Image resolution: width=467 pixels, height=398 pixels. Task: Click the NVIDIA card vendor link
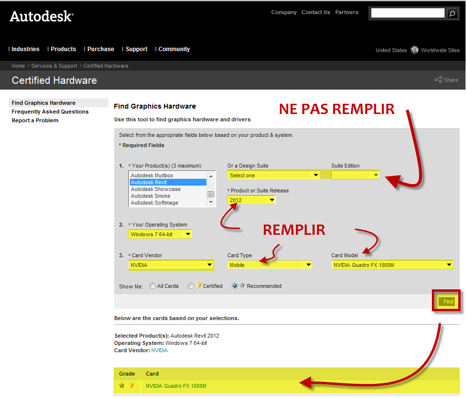[x=160, y=350]
